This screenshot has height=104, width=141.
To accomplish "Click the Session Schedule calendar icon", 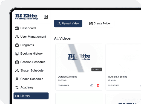I will click(x=17, y=62).
